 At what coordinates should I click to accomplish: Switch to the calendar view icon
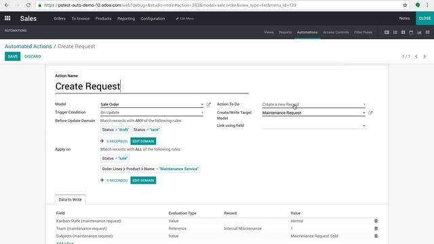[x=411, y=33]
